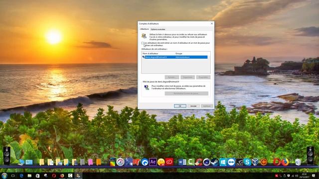Viewport: 319px width, 179px height.
Task: Launch Camtasia green C icon in dock
Action: coord(190,162)
